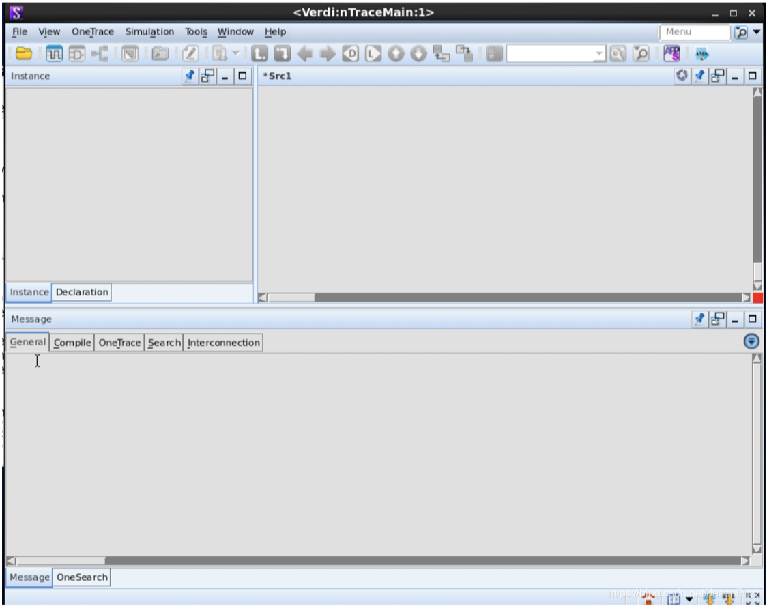This screenshot has height=606, width=767.
Task: Open the APS purple toolbar icon
Action: [671, 54]
